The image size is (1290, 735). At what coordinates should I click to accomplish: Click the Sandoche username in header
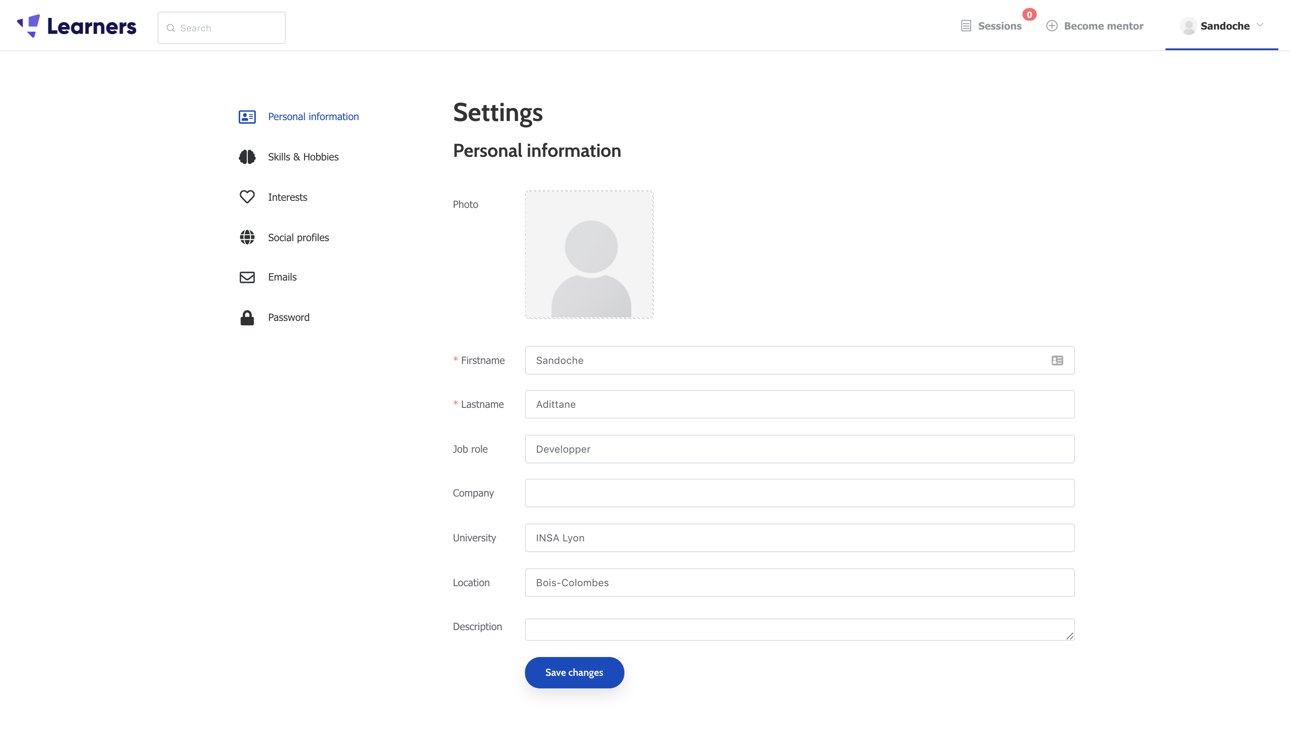tap(1225, 26)
